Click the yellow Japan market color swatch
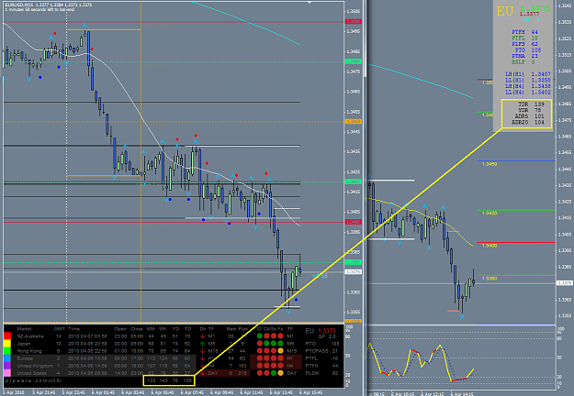This screenshot has height=396, width=574. point(7,344)
